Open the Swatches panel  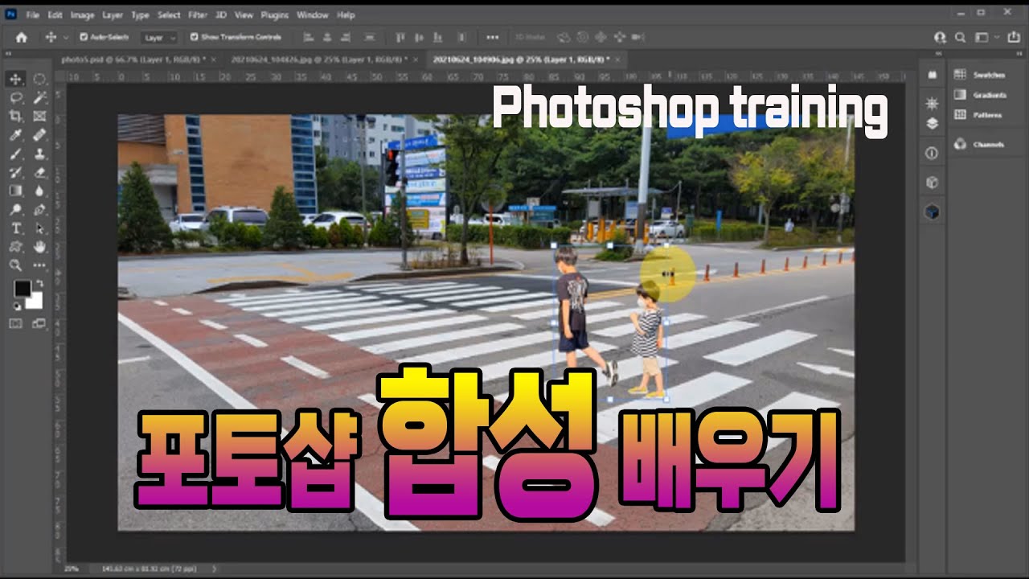(979, 74)
